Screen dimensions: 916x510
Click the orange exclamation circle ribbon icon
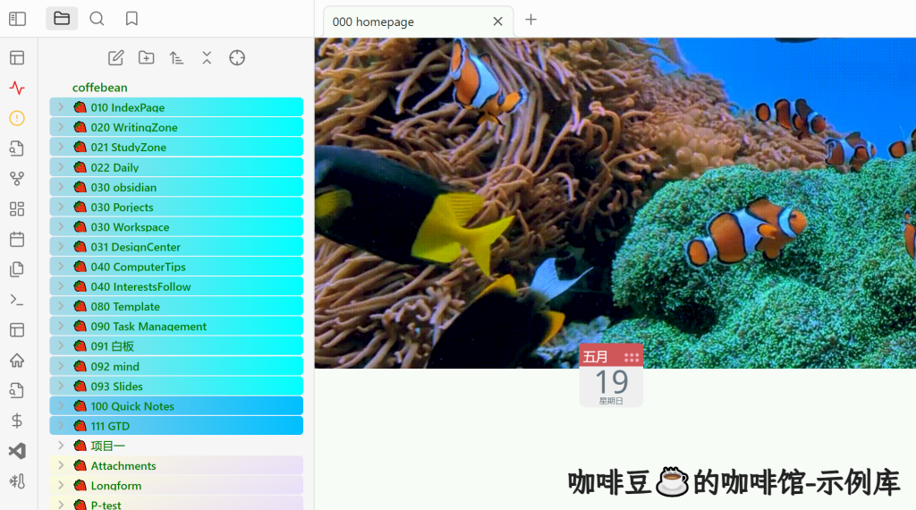17,118
